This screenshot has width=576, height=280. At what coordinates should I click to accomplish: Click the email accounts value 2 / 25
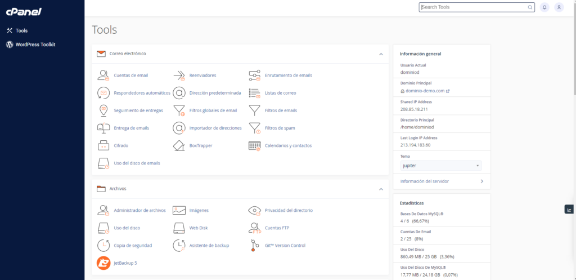[406, 239]
